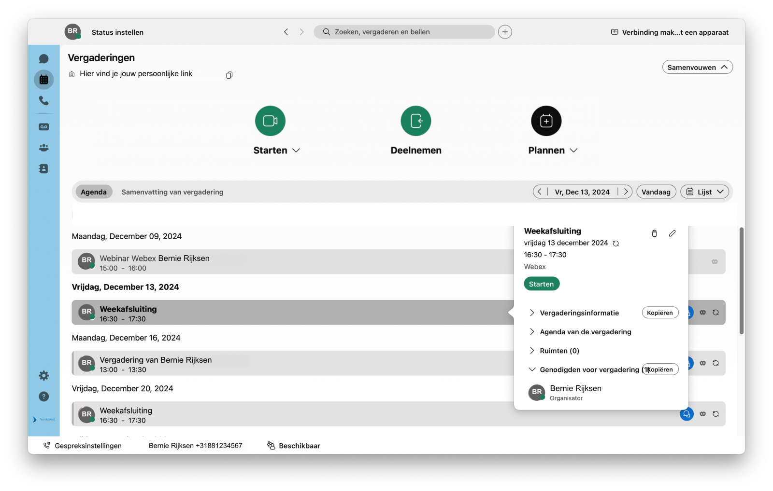Edit the Weekafsluiting meeting via pencil icon
Image resolution: width=773 pixels, height=491 pixels.
click(672, 233)
